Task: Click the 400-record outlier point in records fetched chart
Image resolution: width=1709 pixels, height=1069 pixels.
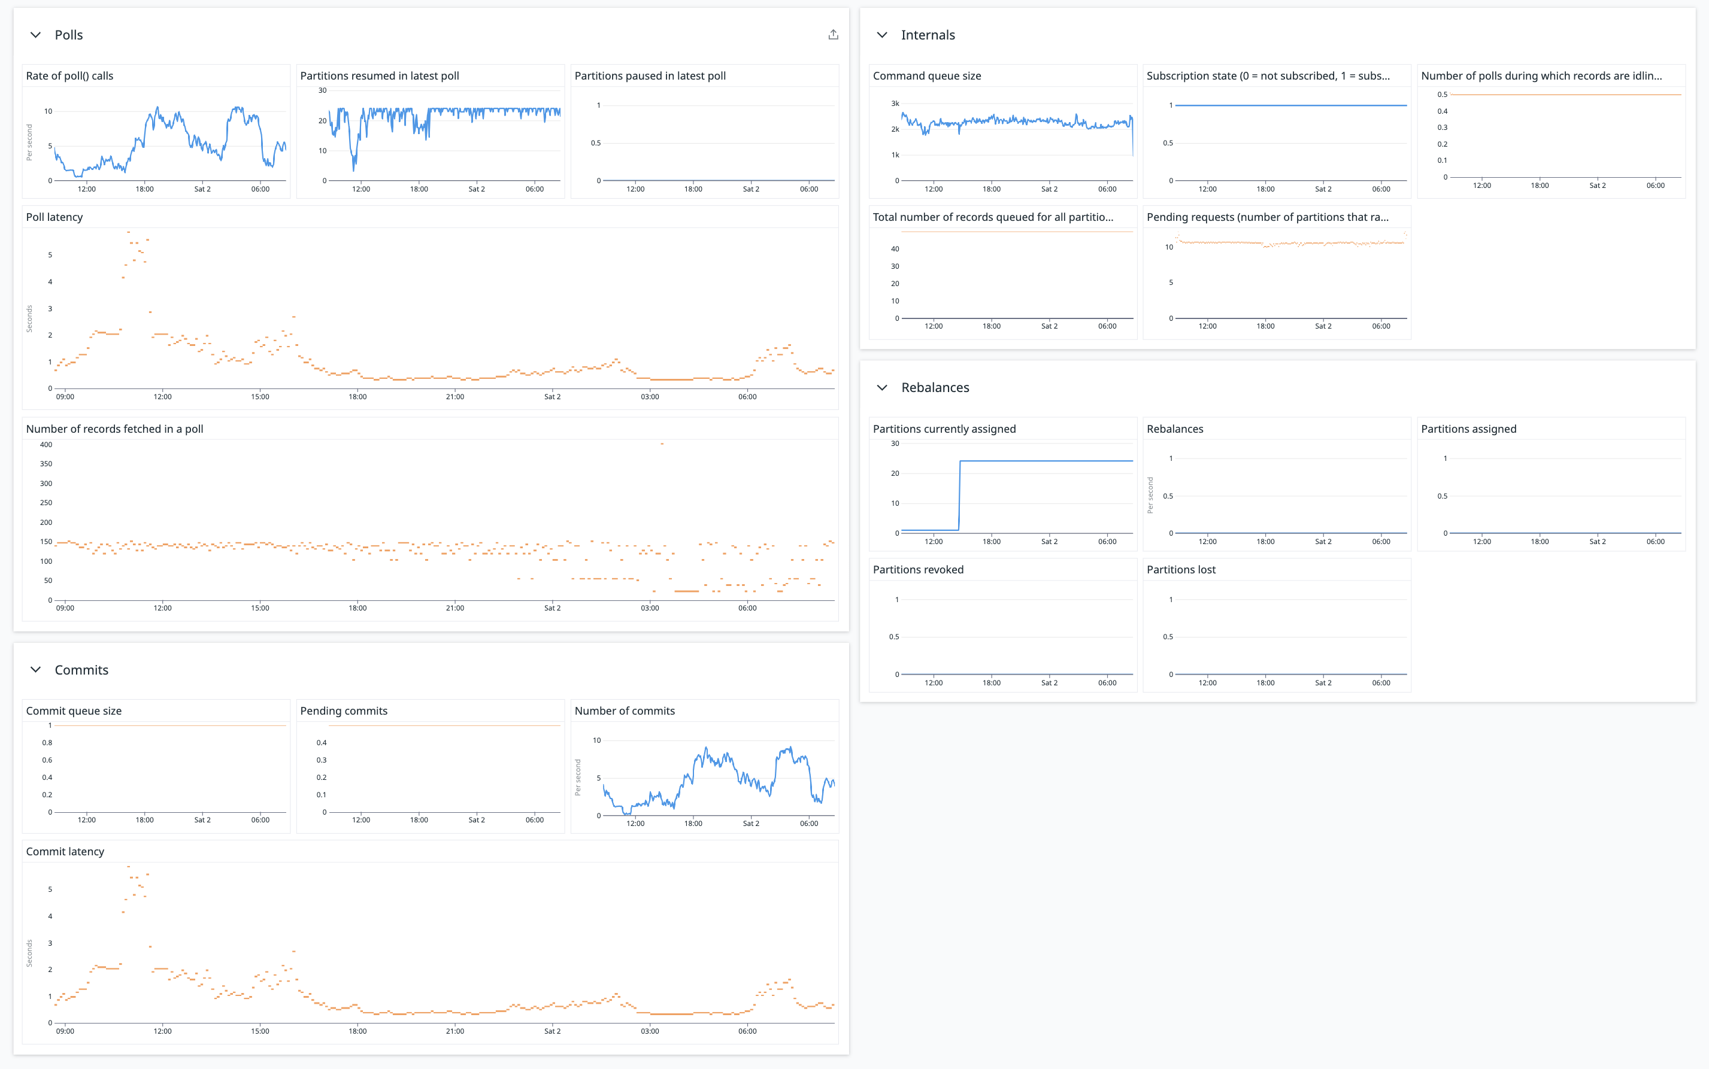Action: coord(662,444)
